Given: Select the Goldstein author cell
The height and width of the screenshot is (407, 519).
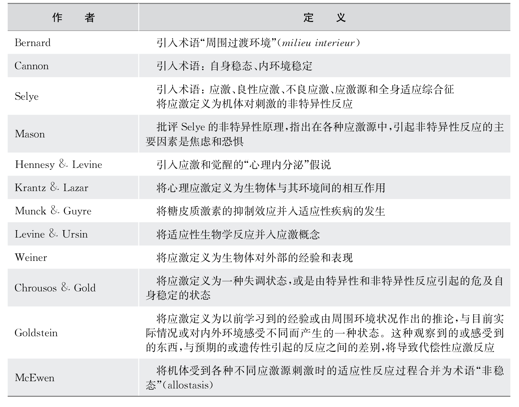Looking at the screenshot, I should [x=36, y=333].
